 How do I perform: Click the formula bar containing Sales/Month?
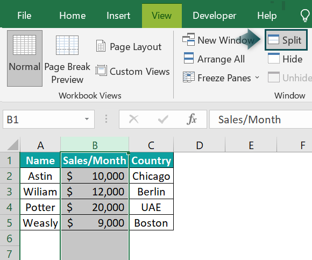click(261, 120)
